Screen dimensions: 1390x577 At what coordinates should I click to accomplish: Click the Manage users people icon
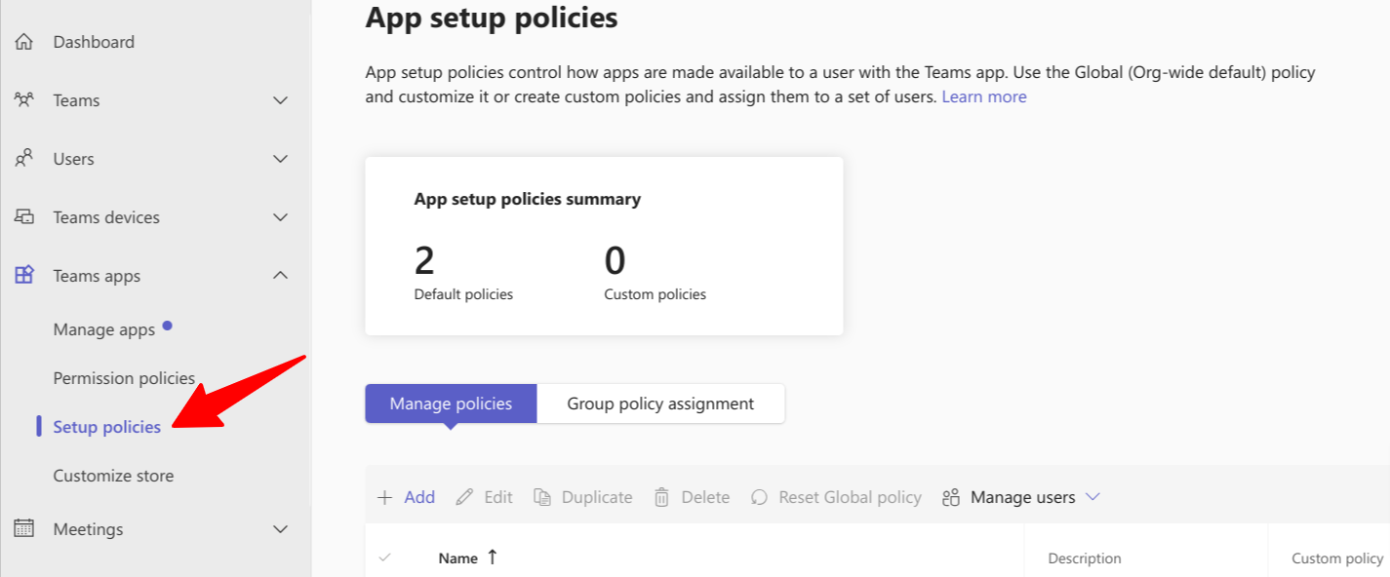coord(951,497)
